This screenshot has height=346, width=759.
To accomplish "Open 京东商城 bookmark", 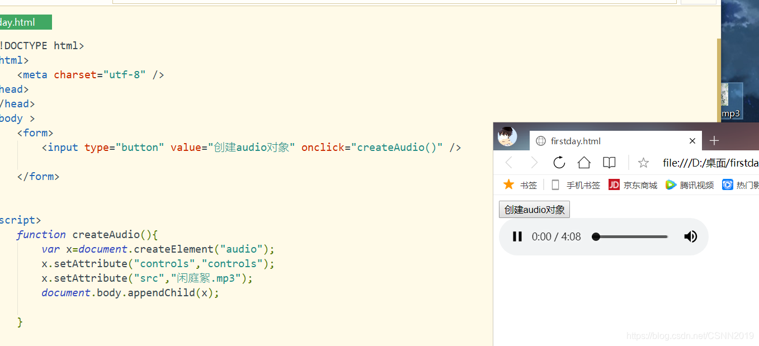I will (633, 185).
